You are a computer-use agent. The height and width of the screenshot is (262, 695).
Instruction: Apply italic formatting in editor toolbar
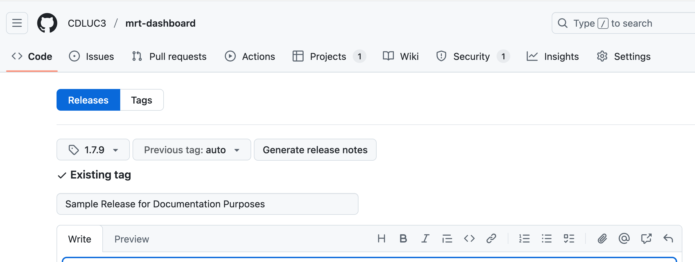tap(425, 238)
